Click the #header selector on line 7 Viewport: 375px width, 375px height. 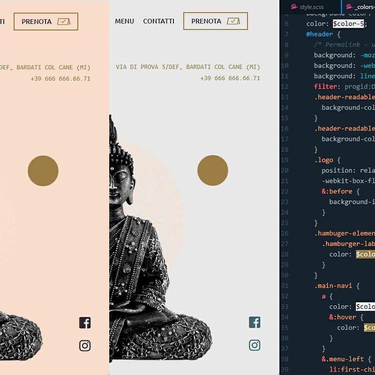coord(320,34)
